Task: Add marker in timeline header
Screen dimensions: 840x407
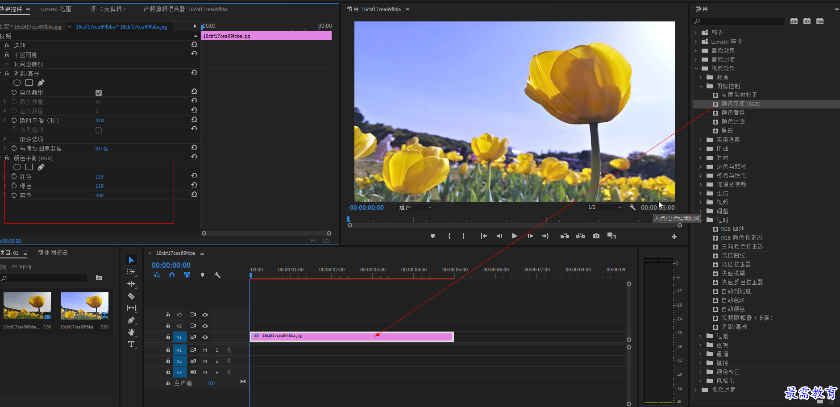Action: coord(202,275)
